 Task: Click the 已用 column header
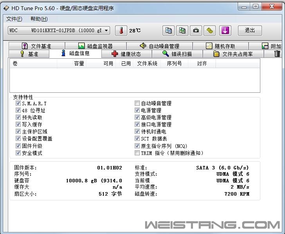[124, 63]
